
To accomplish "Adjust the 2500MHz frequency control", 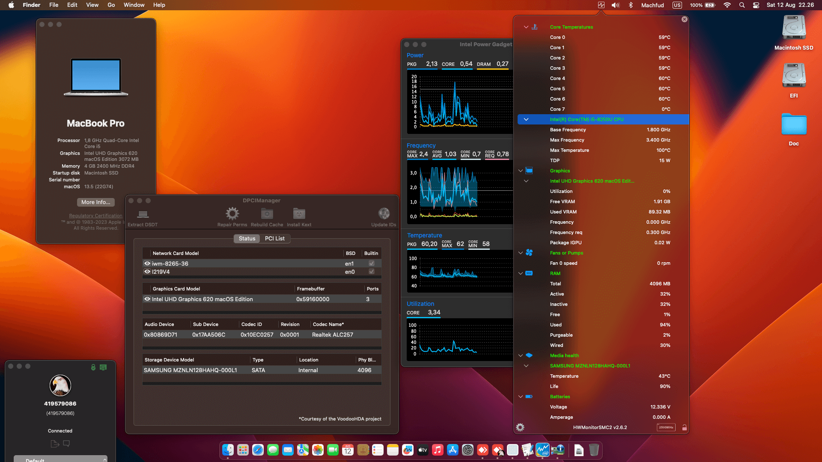I will (x=665, y=427).
